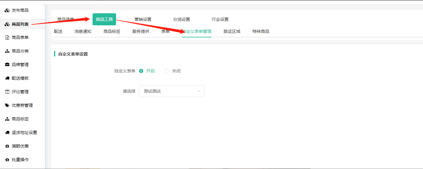Open 批量操作 in the sidebar
The height and width of the screenshot is (169, 423).
click(20, 160)
